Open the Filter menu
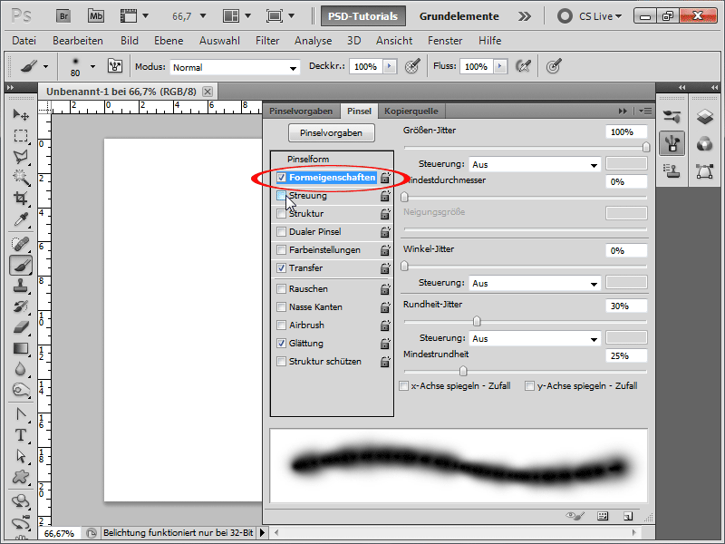Screen dimensions: 725x544 (x=267, y=41)
